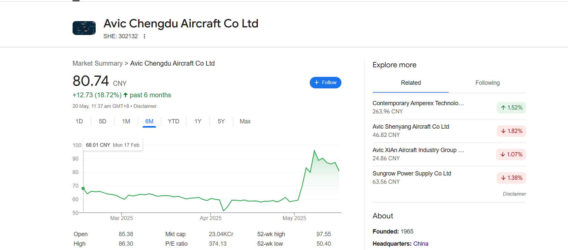The image size is (568, 250).
Task: Click the About heading
Action: tap(383, 216)
